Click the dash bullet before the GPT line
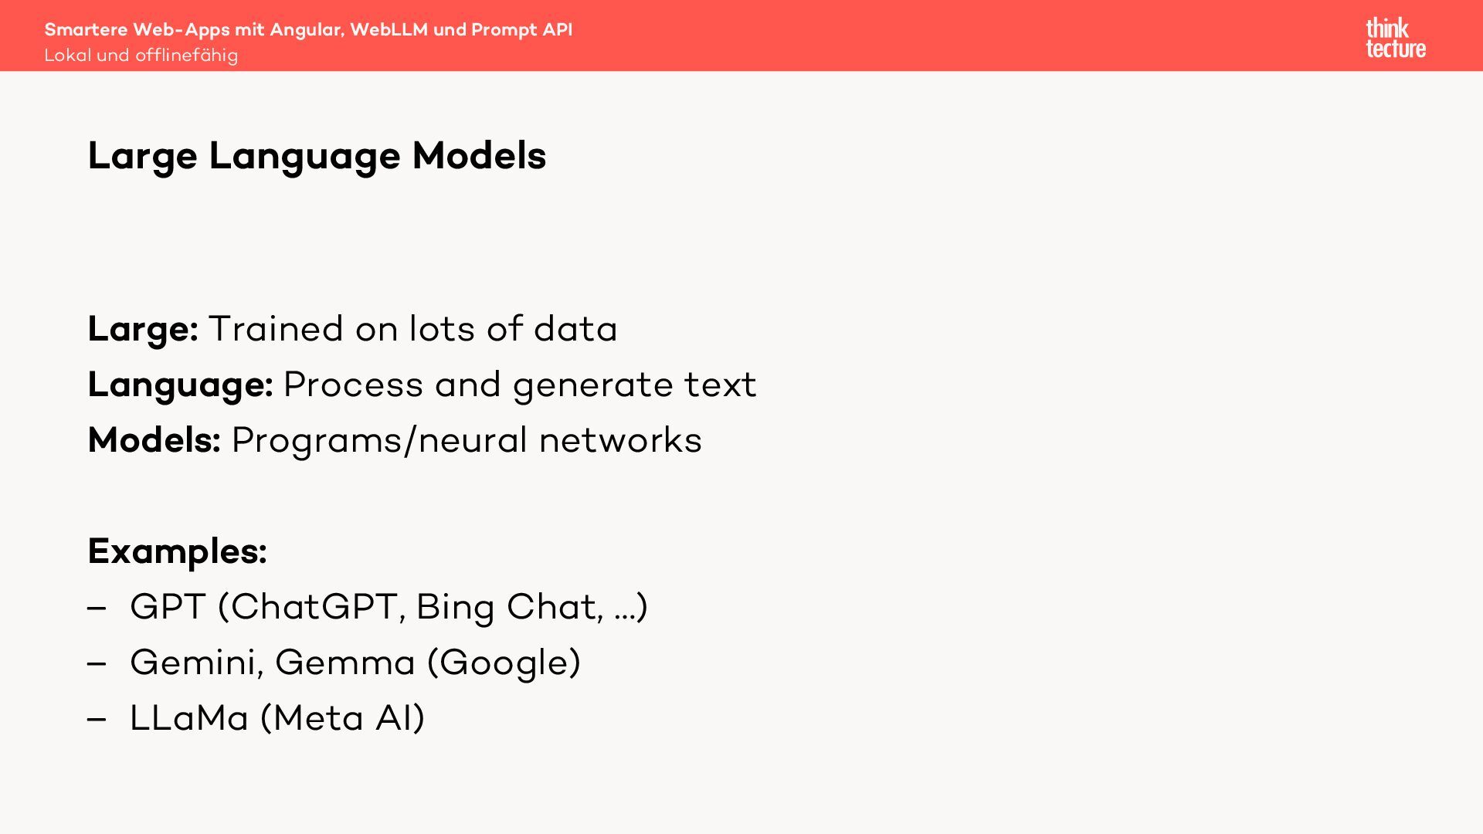 [97, 608]
